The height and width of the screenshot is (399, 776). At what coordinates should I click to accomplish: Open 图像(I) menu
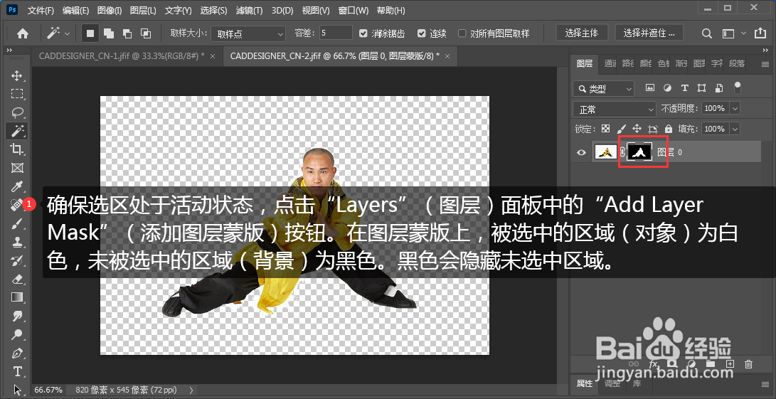click(x=110, y=11)
